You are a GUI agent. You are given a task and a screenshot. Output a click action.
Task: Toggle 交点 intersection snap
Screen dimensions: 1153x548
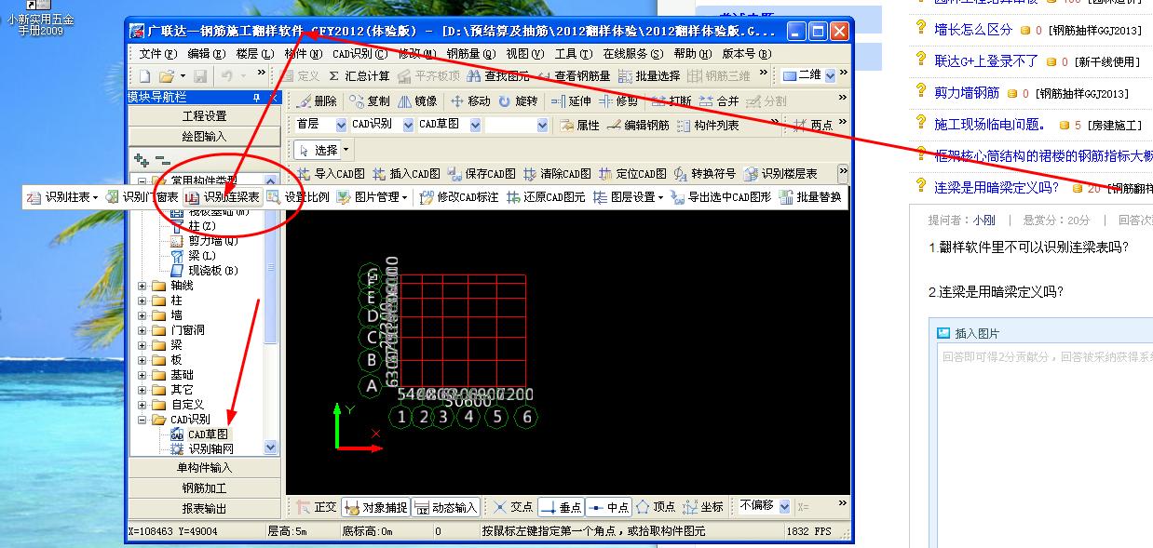[513, 507]
